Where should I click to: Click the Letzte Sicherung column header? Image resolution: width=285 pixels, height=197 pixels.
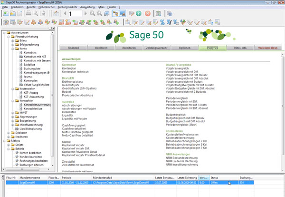pyautogui.click(x=187, y=177)
